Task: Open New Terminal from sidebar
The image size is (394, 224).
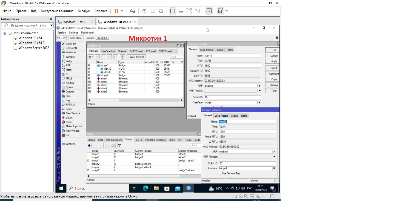Action: [73, 113]
